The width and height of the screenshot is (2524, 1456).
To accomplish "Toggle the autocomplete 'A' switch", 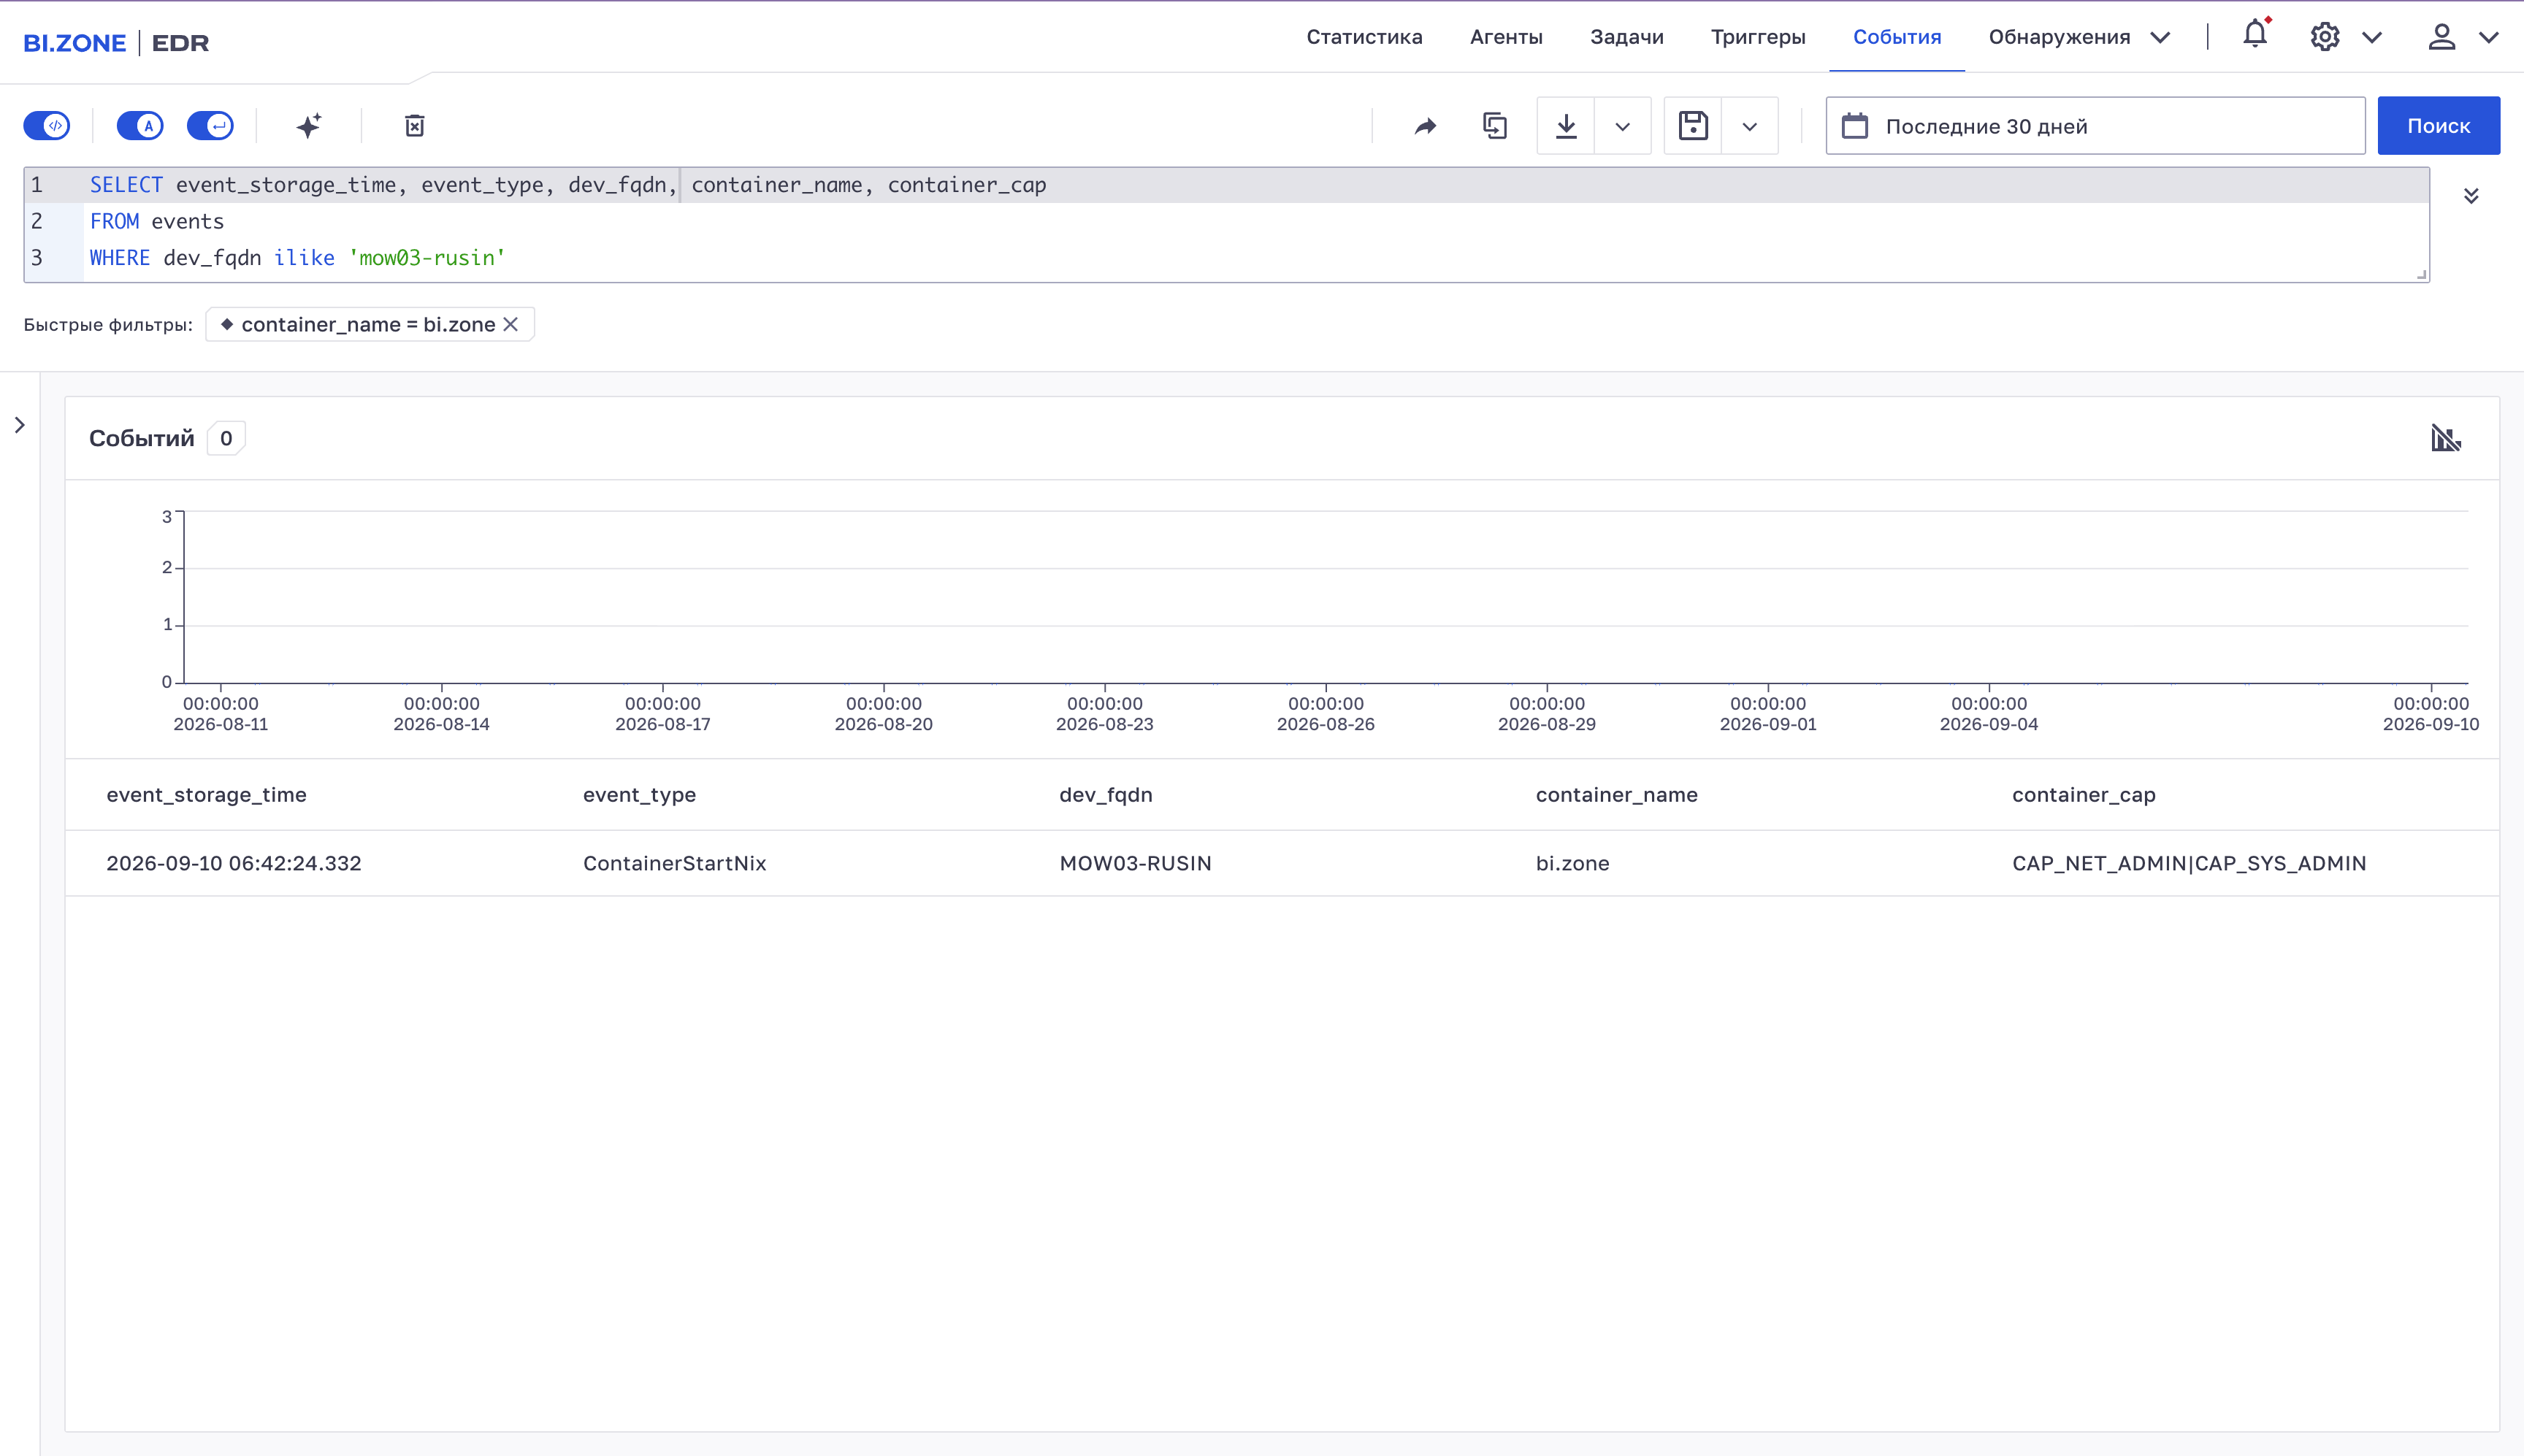I will (140, 126).
